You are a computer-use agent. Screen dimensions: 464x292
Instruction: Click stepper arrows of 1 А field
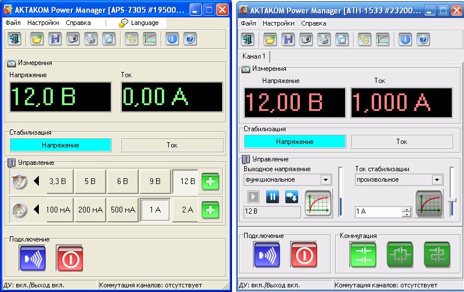pos(407,211)
